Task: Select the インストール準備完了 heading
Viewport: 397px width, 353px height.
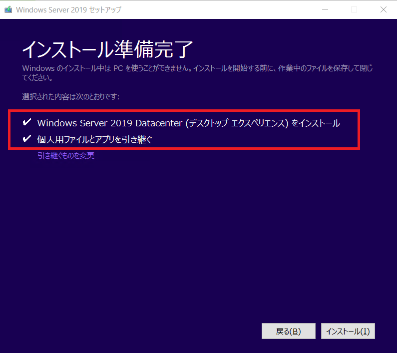Action: pyautogui.click(x=107, y=49)
